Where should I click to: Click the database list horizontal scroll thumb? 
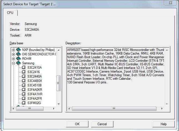coord(30,109)
